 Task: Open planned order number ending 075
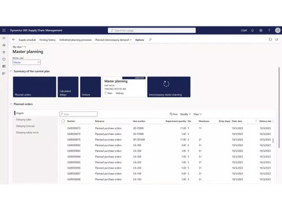pos(74,140)
